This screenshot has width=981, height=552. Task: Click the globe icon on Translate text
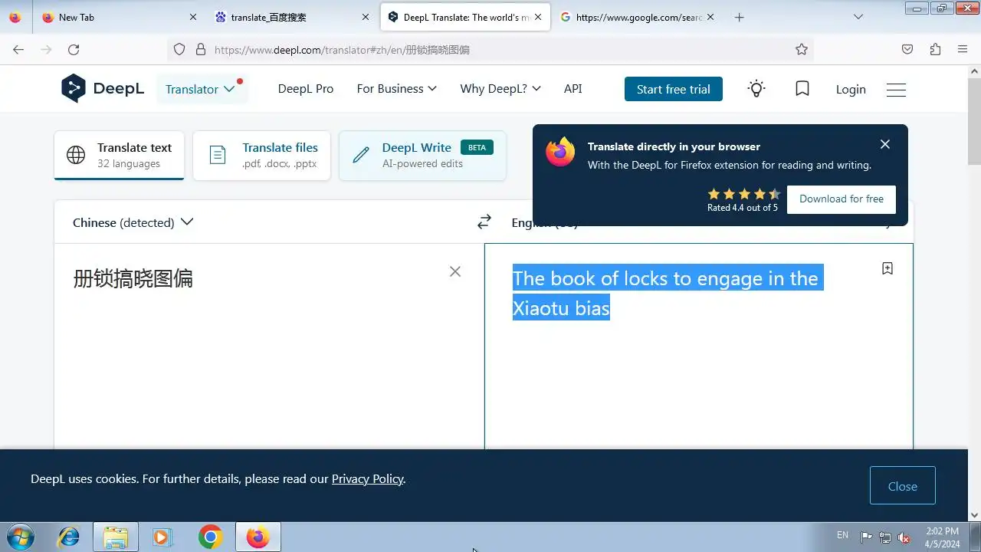click(x=76, y=155)
